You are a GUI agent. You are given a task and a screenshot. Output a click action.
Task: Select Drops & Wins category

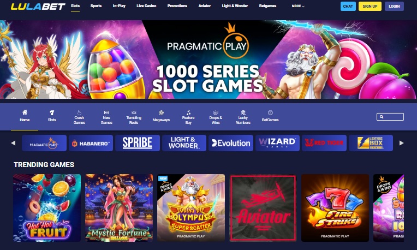click(x=216, y=117)
